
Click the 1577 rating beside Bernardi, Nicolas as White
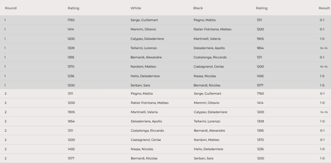click(x=71, y=158)
